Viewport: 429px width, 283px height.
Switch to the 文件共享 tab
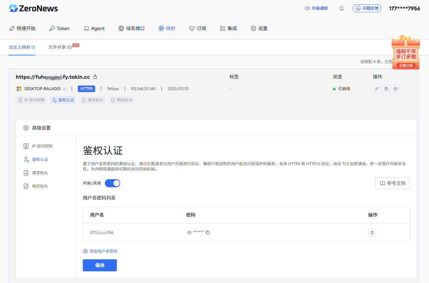pyautogui.click(x=59, y=47)
